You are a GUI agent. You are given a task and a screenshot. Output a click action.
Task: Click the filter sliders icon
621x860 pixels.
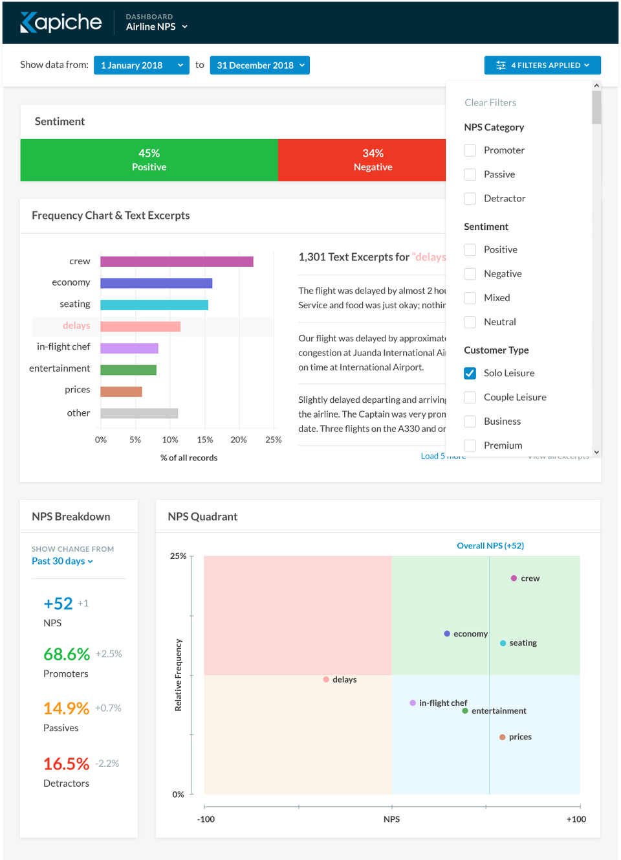coord(501,65)
